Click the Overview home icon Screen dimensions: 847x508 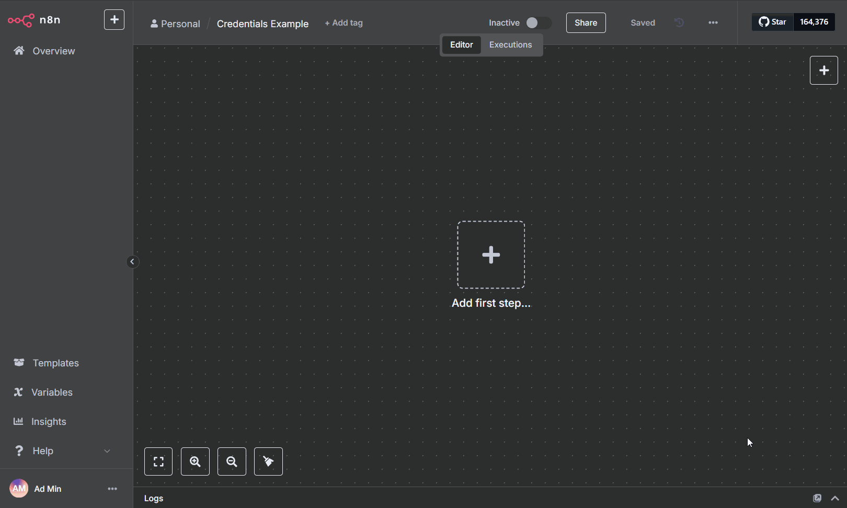coord(19,50)
